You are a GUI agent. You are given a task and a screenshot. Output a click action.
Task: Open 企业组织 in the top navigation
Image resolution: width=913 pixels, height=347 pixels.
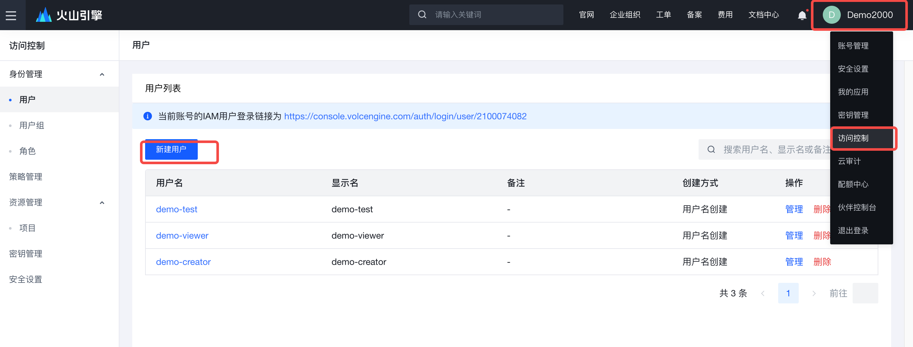pos(625,15)
